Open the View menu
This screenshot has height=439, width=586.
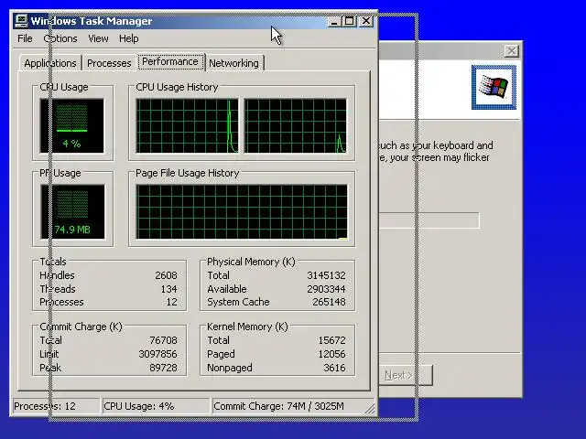click(98, 38)
